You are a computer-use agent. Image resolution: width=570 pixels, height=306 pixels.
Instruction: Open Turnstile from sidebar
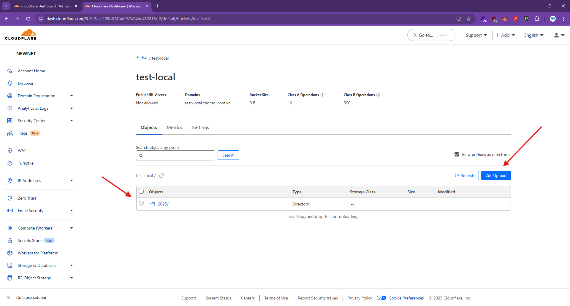pos(26,163)
